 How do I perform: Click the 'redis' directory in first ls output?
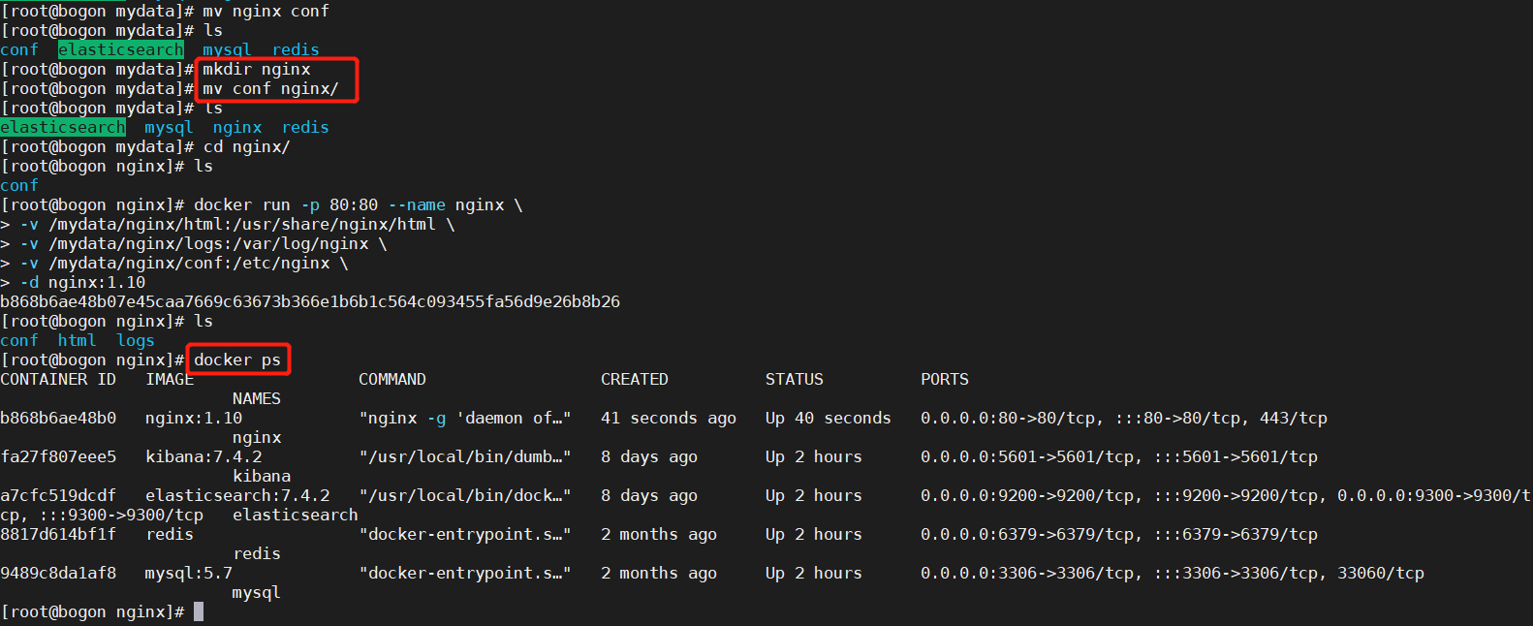296,49
